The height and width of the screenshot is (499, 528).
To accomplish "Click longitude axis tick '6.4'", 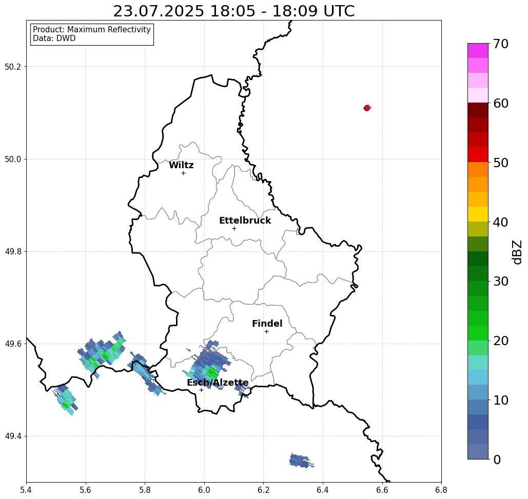I will [x=323, y=490].
